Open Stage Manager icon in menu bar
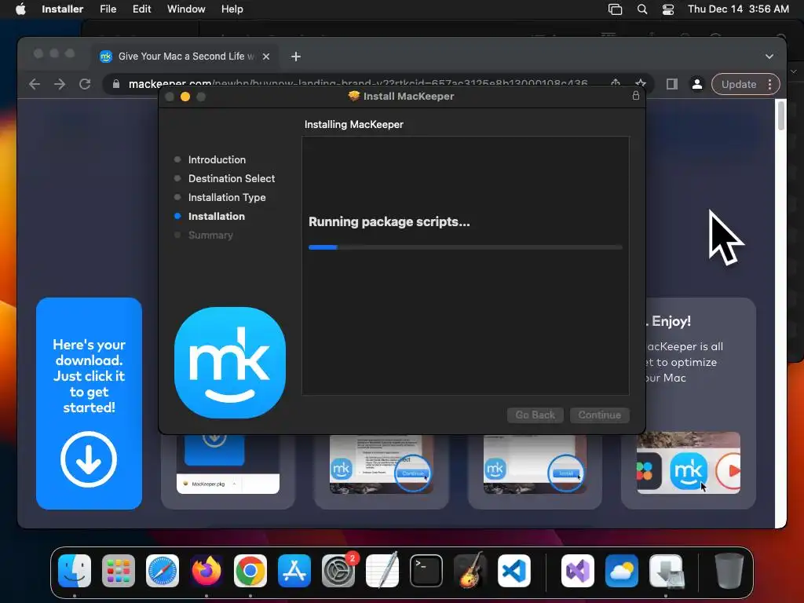 [x=615, y=9]
